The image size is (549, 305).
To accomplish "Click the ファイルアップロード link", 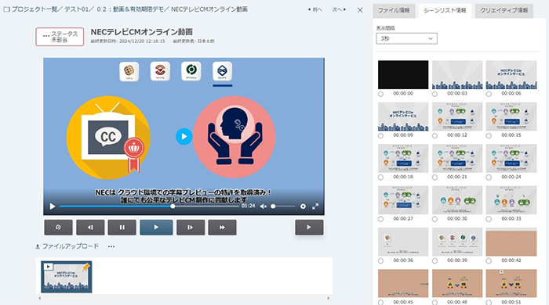I will [71, 246].
